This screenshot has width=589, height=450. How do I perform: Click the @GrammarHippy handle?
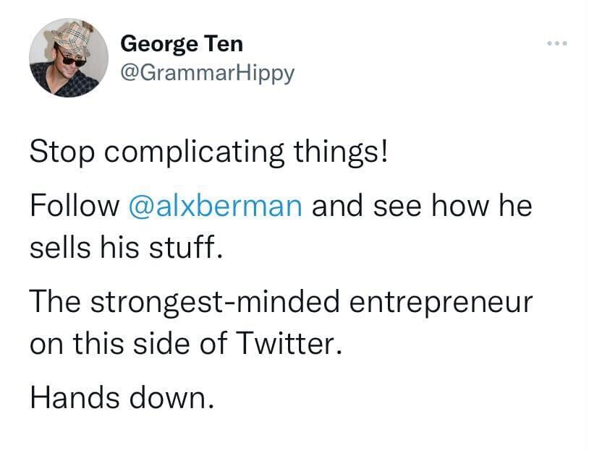(x=207, y=73)
